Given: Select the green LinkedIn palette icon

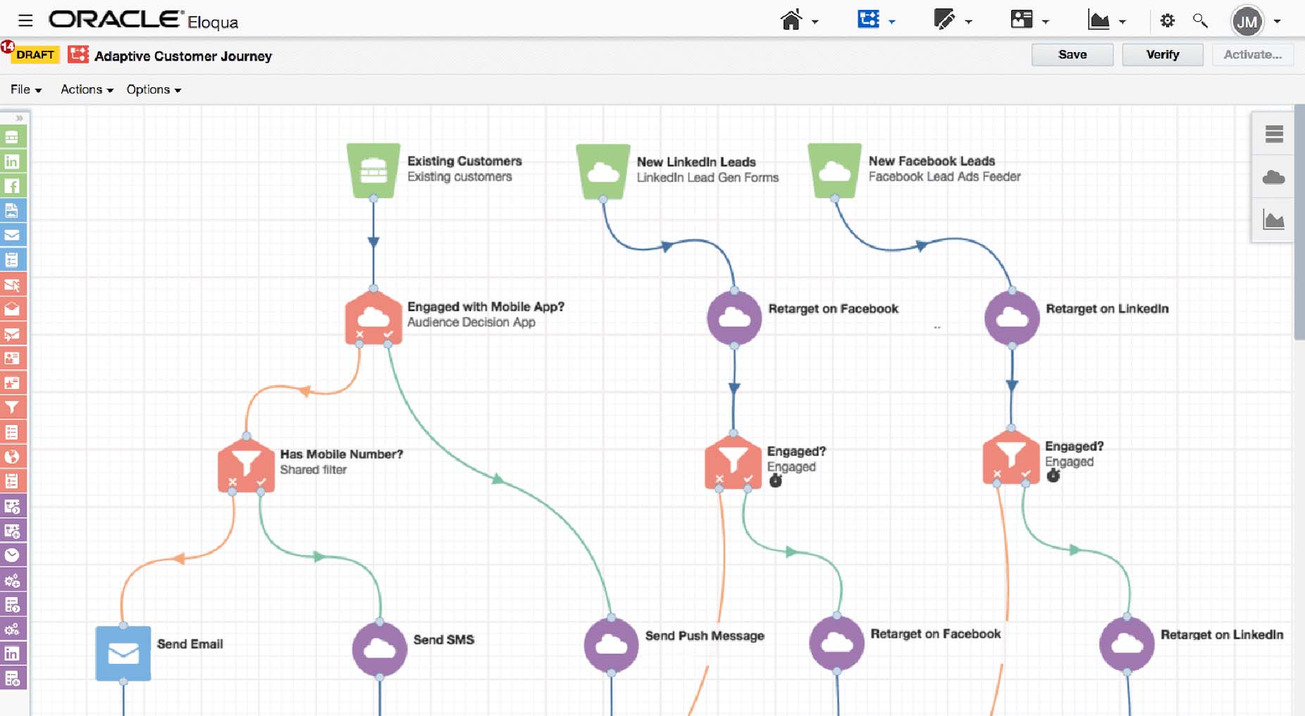Looking at the screenshot, I should (12, 161).
